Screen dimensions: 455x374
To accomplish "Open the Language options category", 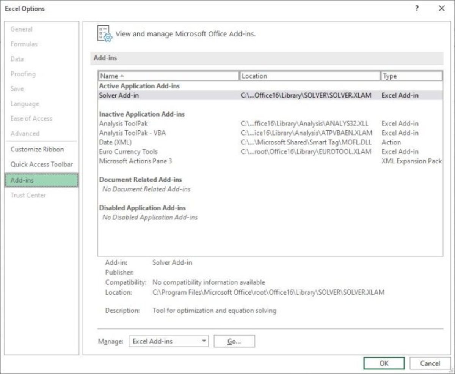I will pyautogui.click(x=25, y=104).
